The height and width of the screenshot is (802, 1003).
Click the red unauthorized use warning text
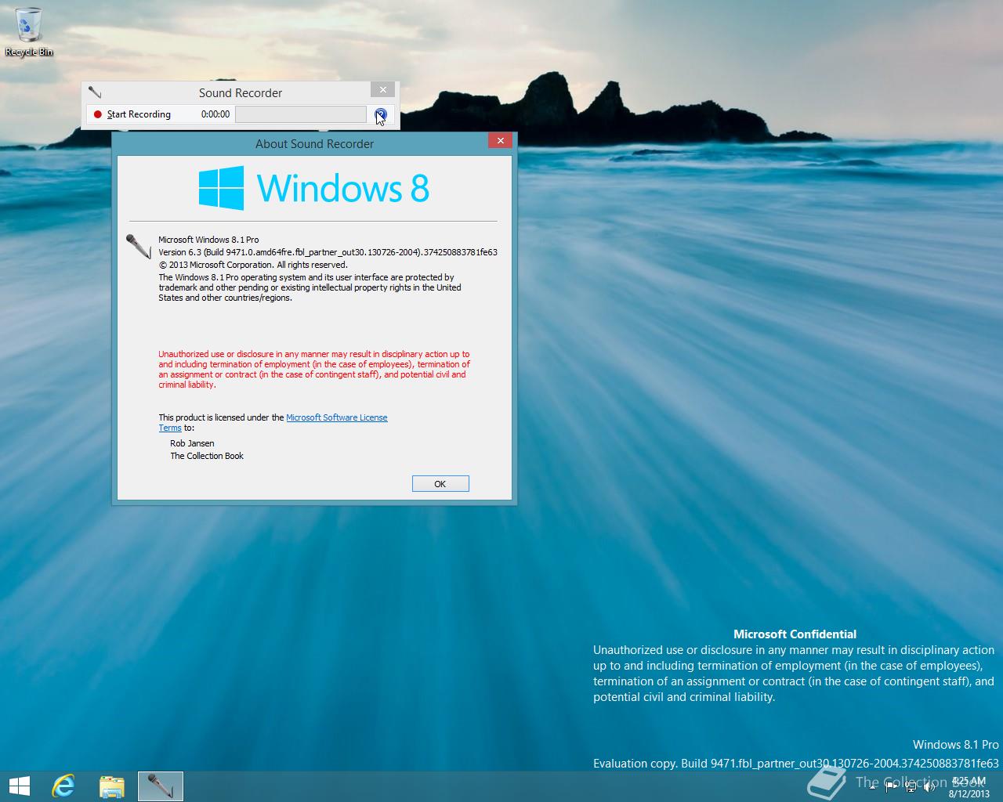314,369
